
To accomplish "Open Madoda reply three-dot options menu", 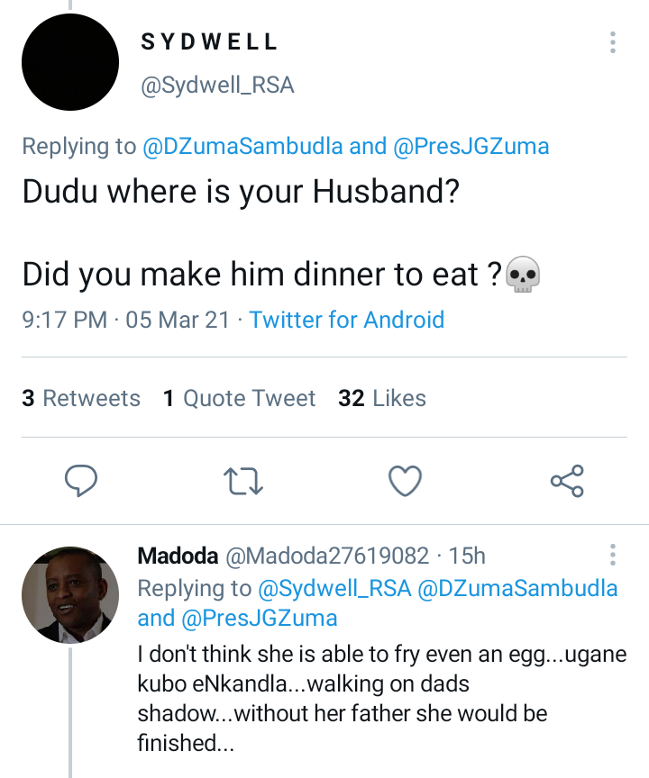I will pos(613,554).
